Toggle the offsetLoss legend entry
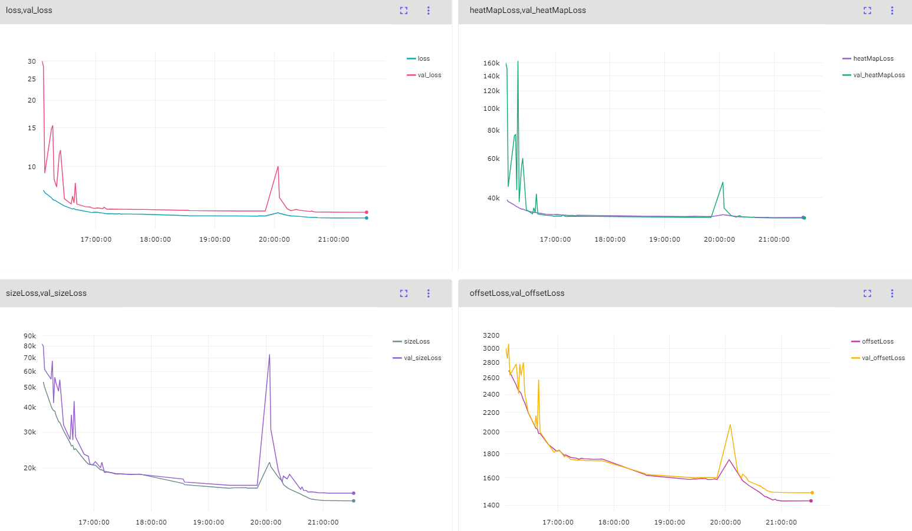912x531 pixels. 873,342
